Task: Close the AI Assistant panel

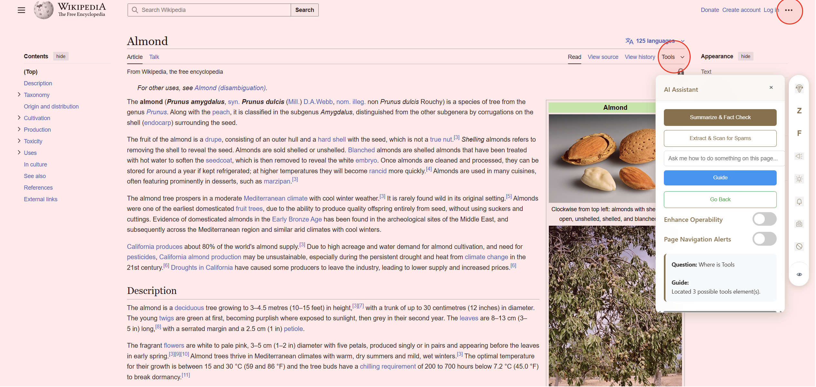Action: (771, 88)
